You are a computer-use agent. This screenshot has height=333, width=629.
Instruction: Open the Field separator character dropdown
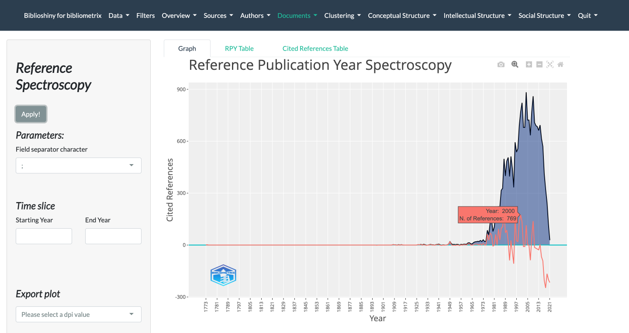(79, 165)
